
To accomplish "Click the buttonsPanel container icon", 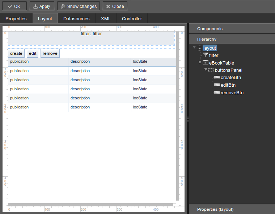I will tap(211, 70).
